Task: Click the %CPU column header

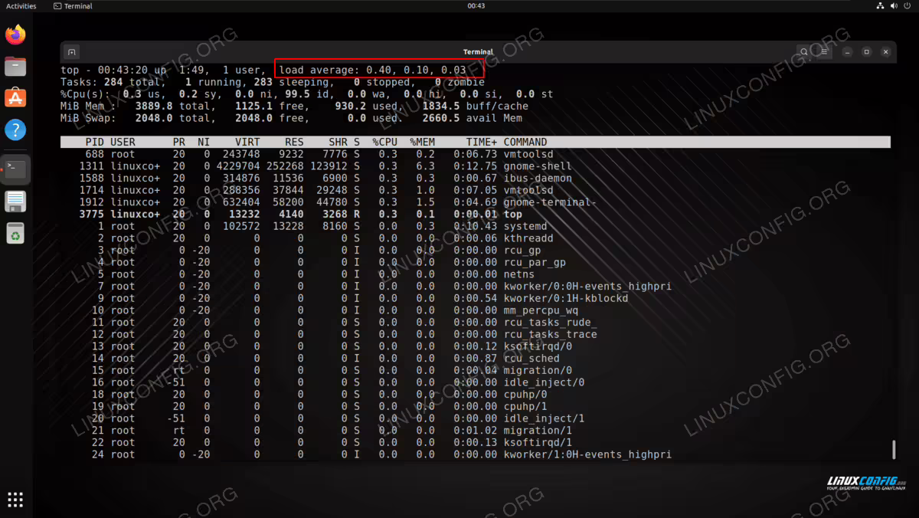Action: pyautogui.click(x=385, y=142)
